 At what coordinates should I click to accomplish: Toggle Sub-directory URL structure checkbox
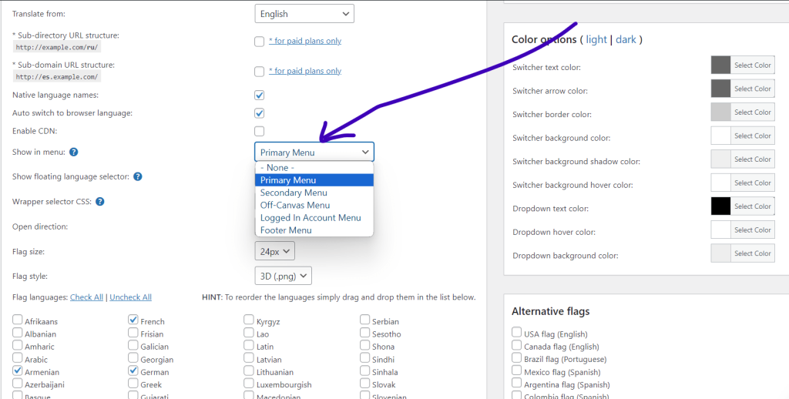[x=259, y=42]
